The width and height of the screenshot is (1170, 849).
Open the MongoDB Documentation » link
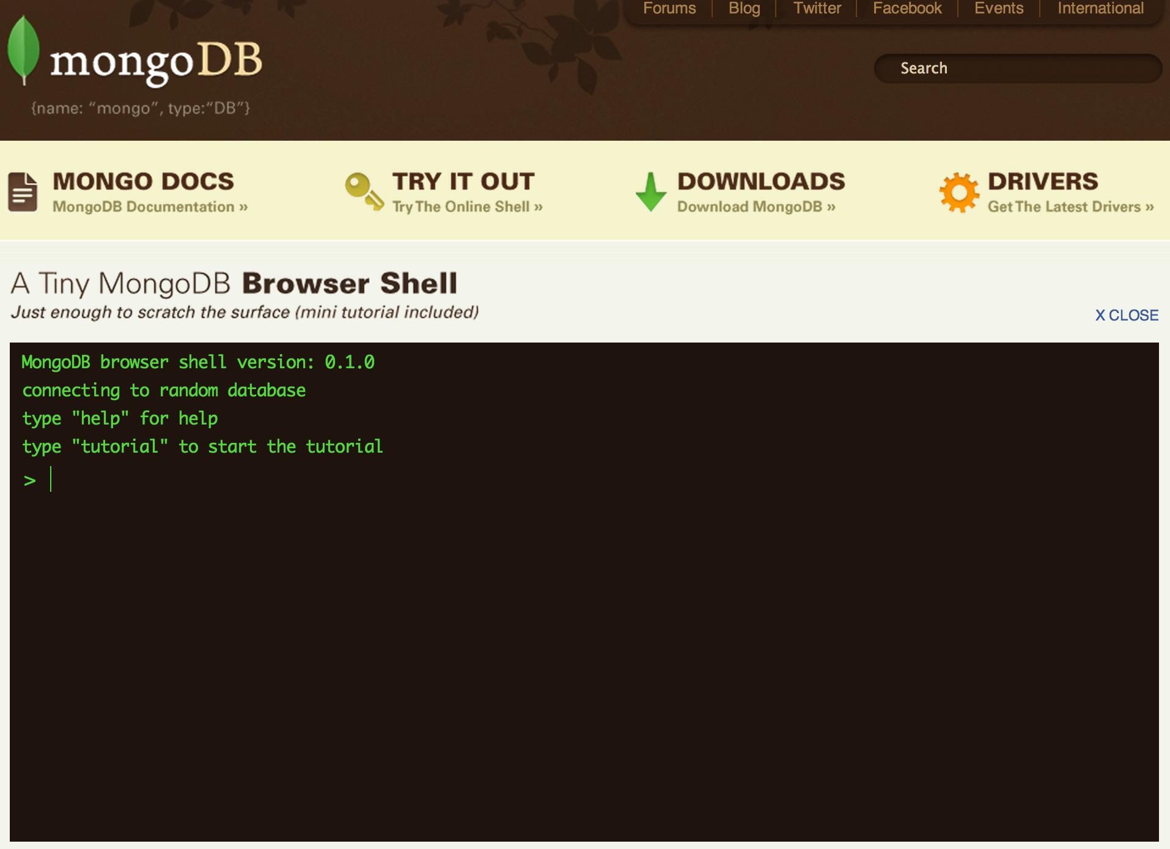[150, 207]
